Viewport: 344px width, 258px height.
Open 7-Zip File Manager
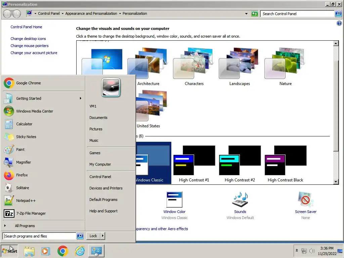43,213
